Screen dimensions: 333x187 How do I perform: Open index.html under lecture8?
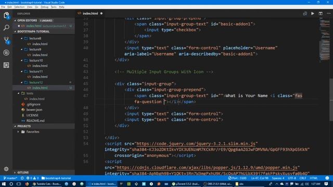(x=40, y=44)
